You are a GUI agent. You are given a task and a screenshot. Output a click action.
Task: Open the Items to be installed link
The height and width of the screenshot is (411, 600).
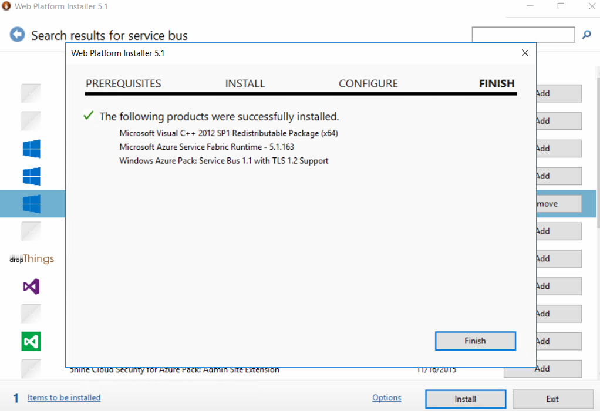63,397
